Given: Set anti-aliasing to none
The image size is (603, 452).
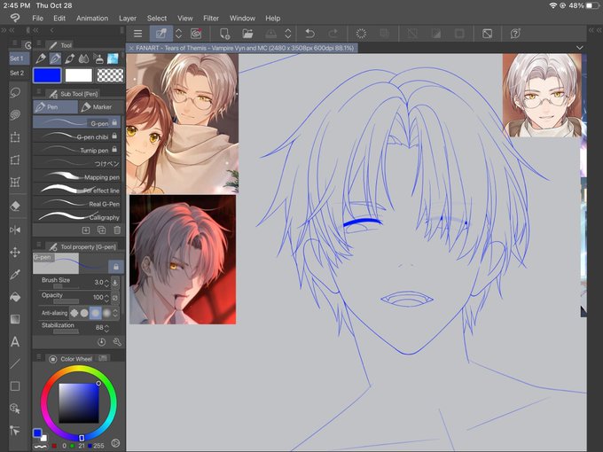Looking at the screenshot, I should [74, 313].
